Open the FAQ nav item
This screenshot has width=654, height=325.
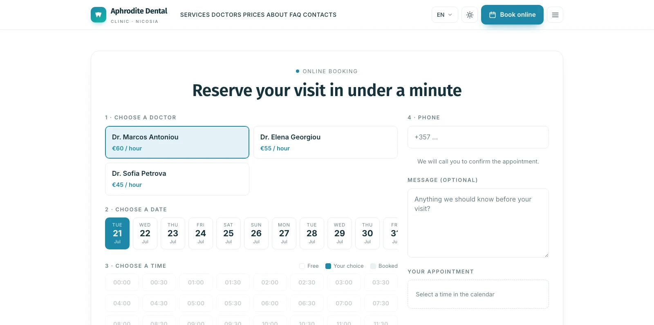pyautogui.click(x=295, y=15)
